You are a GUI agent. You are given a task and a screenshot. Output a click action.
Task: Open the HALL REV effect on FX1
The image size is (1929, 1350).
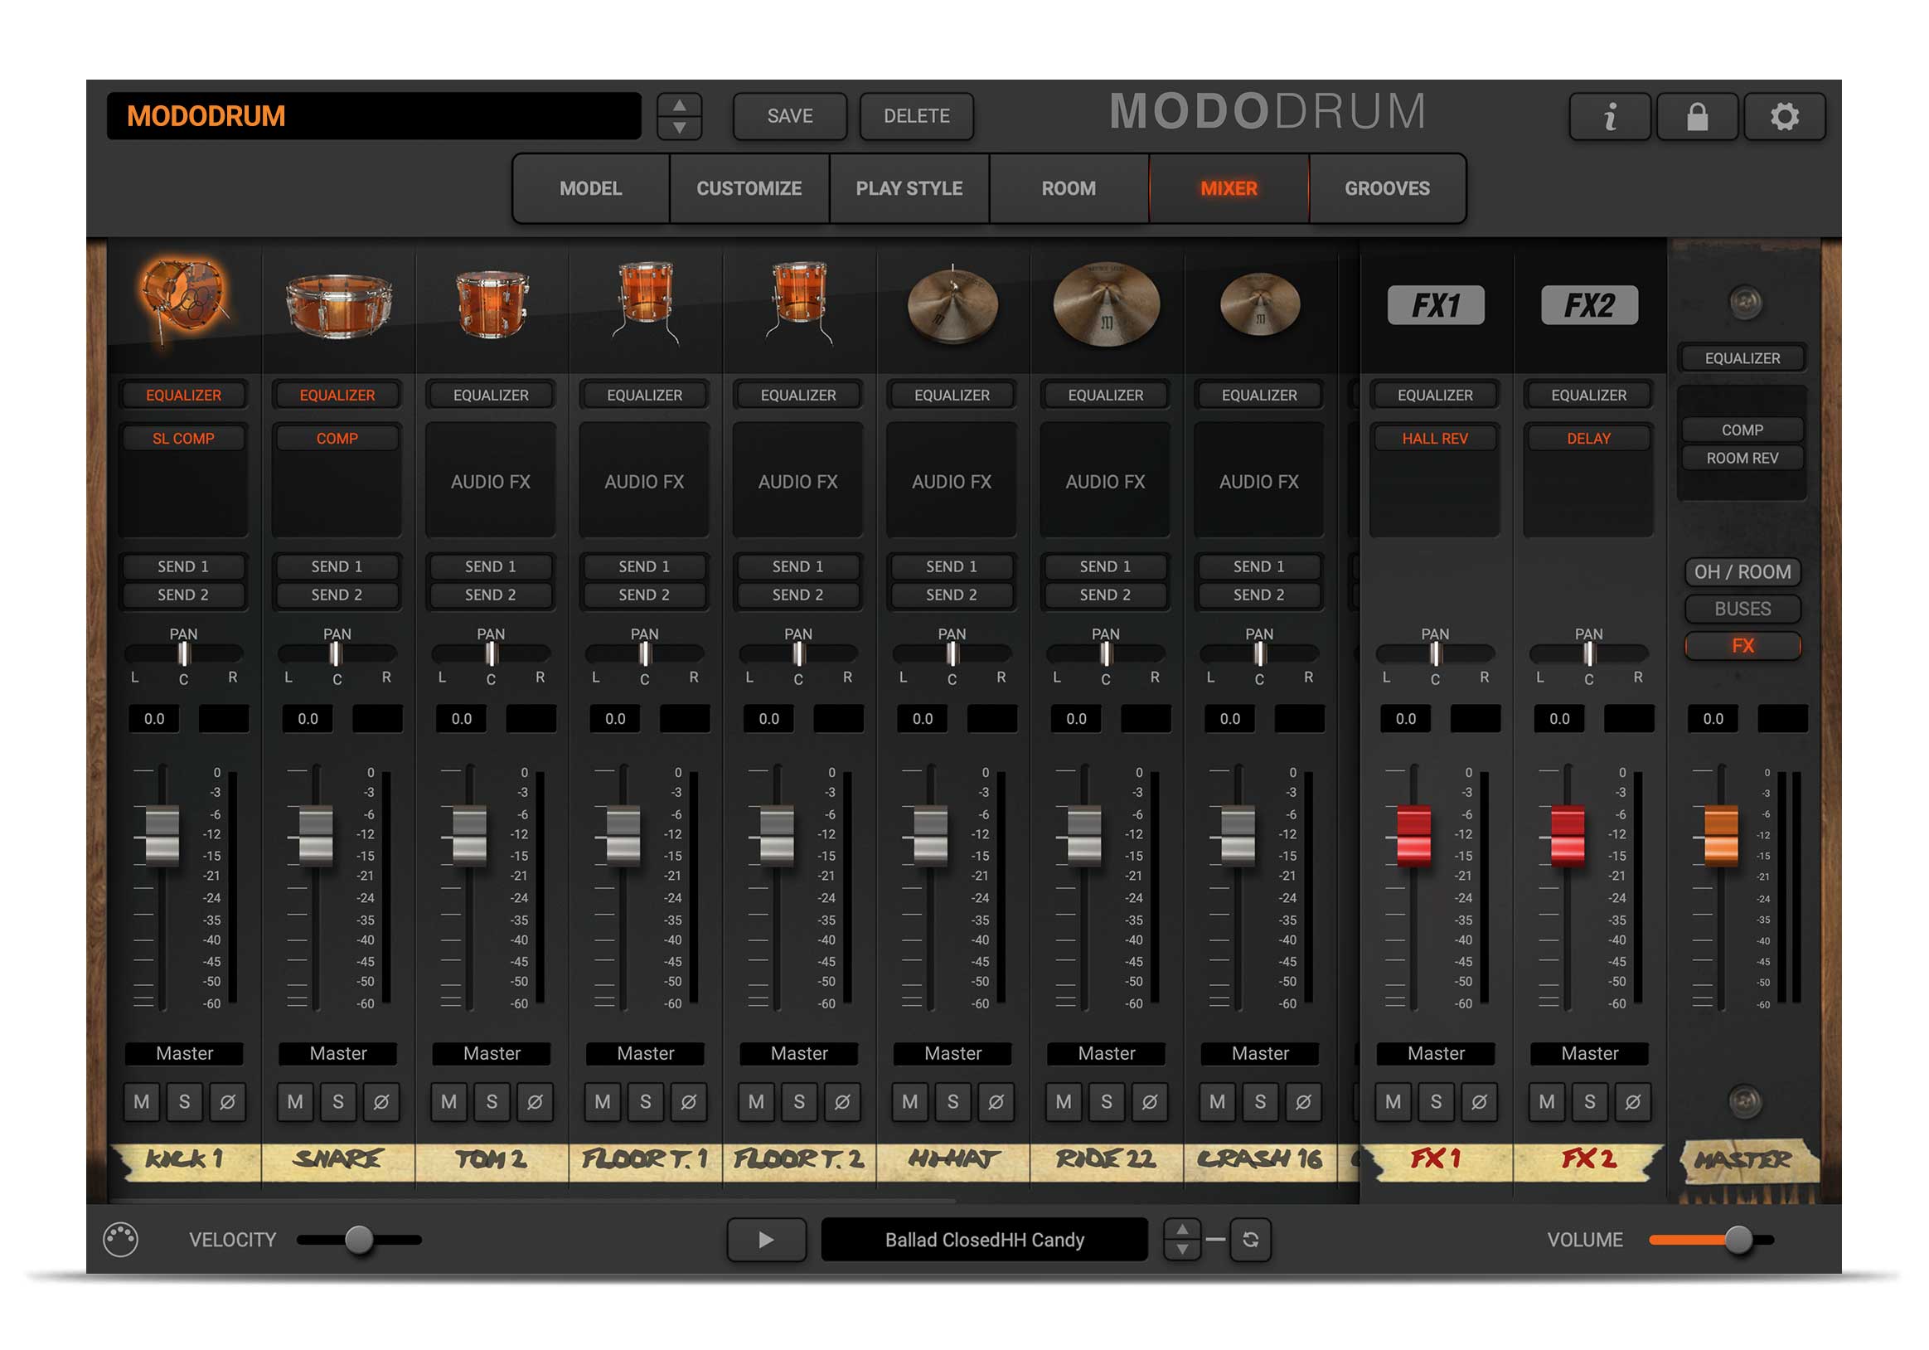tap(1434, 438)
